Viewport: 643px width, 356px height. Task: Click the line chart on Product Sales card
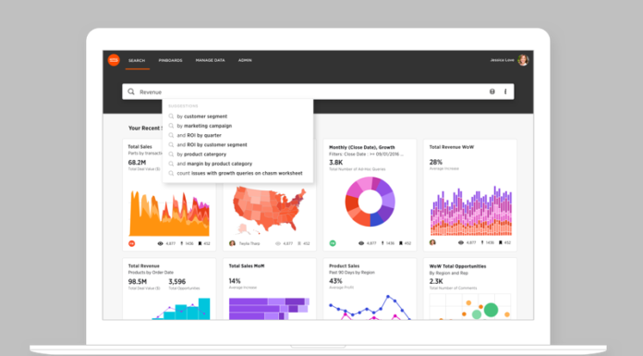pyautogui.click(x=370, y=307)
